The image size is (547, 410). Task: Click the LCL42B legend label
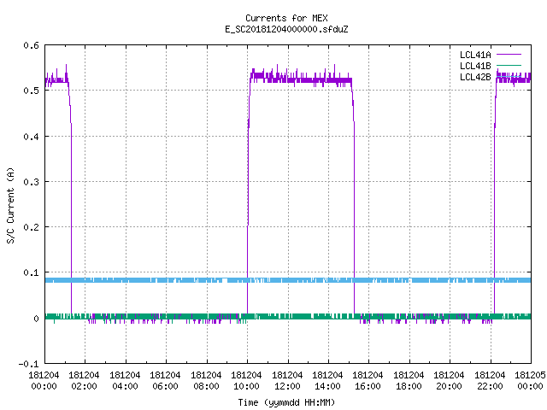[475, 77]
